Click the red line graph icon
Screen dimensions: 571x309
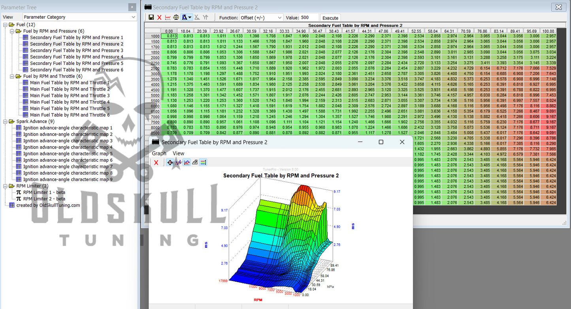point(168,17)
